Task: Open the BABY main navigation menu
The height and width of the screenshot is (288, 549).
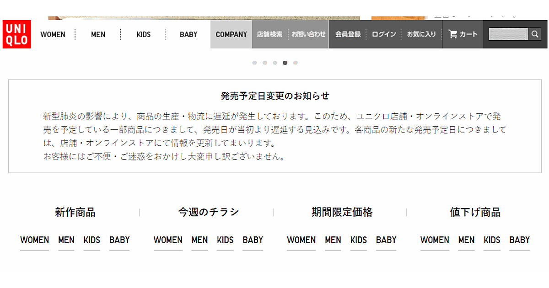Action: click(188, 34)
